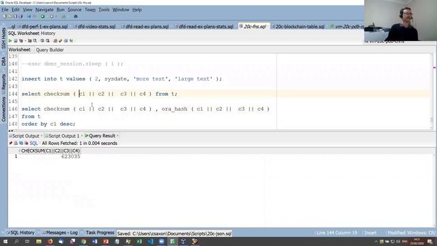Click the print icon in Query Result toolbar
The height and width of the screenshot is (246, 437).
pyautogui.click(x=16, y=143)
